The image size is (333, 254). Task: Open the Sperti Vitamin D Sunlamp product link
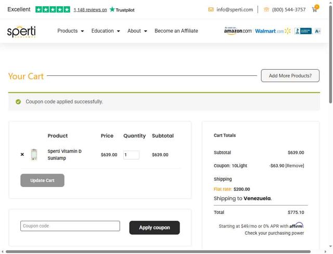pyautogui.click(x=65, y=155)
